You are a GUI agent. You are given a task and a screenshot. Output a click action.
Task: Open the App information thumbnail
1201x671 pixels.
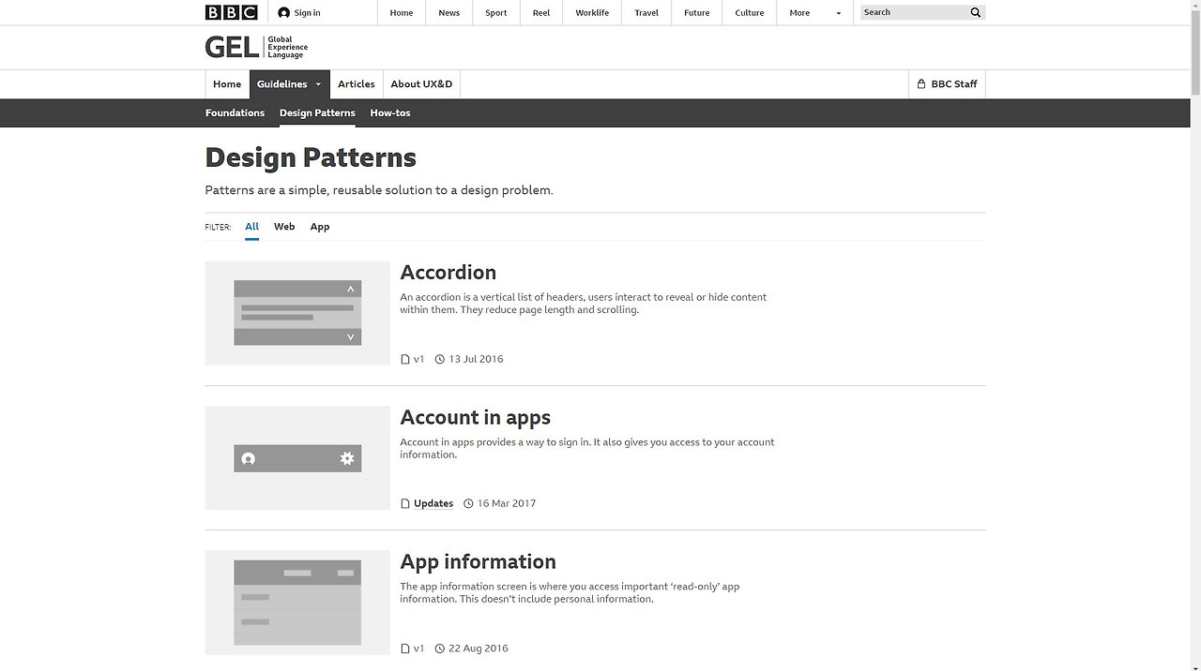coord(297,603)
